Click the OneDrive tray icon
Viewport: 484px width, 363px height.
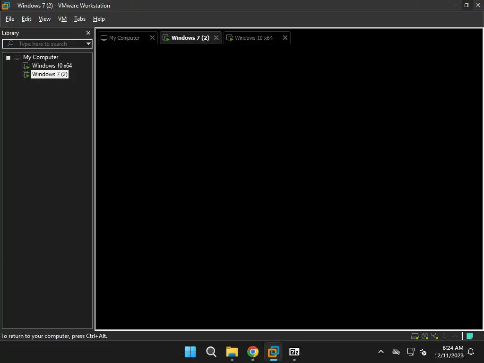tap(396, 352)
